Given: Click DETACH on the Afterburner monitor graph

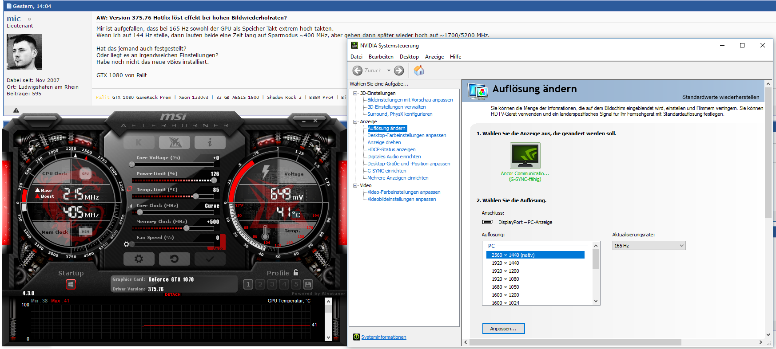Looking at the screenshot, I should (173, 294).
